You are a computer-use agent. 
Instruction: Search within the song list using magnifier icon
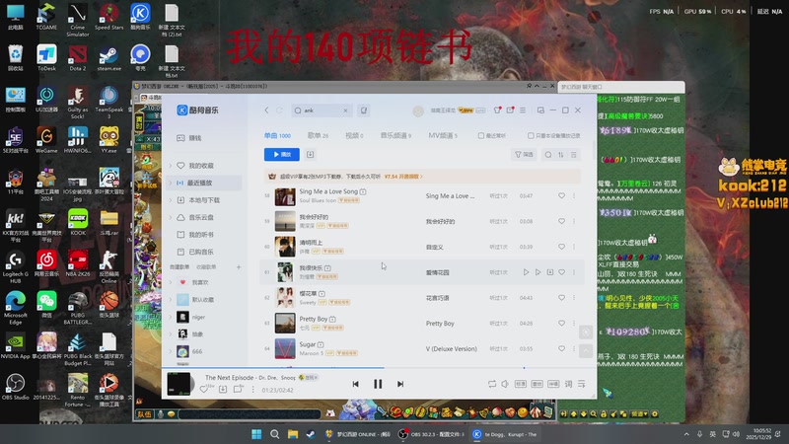click(548, 155)
